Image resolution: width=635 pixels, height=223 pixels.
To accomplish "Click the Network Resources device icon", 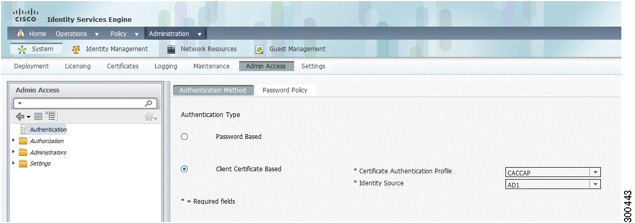I will click(x=170, y=49).
